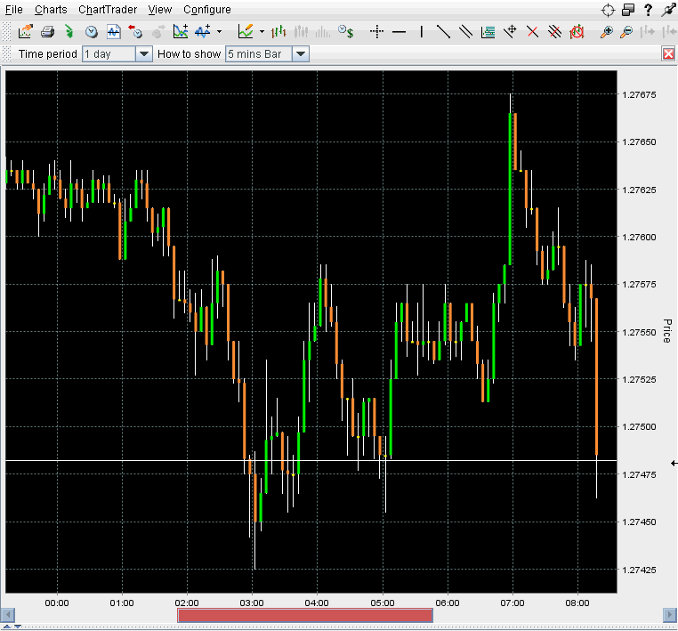678x631 pixels.
Task: Click the blue clock icon
Action: click(92, 31)
